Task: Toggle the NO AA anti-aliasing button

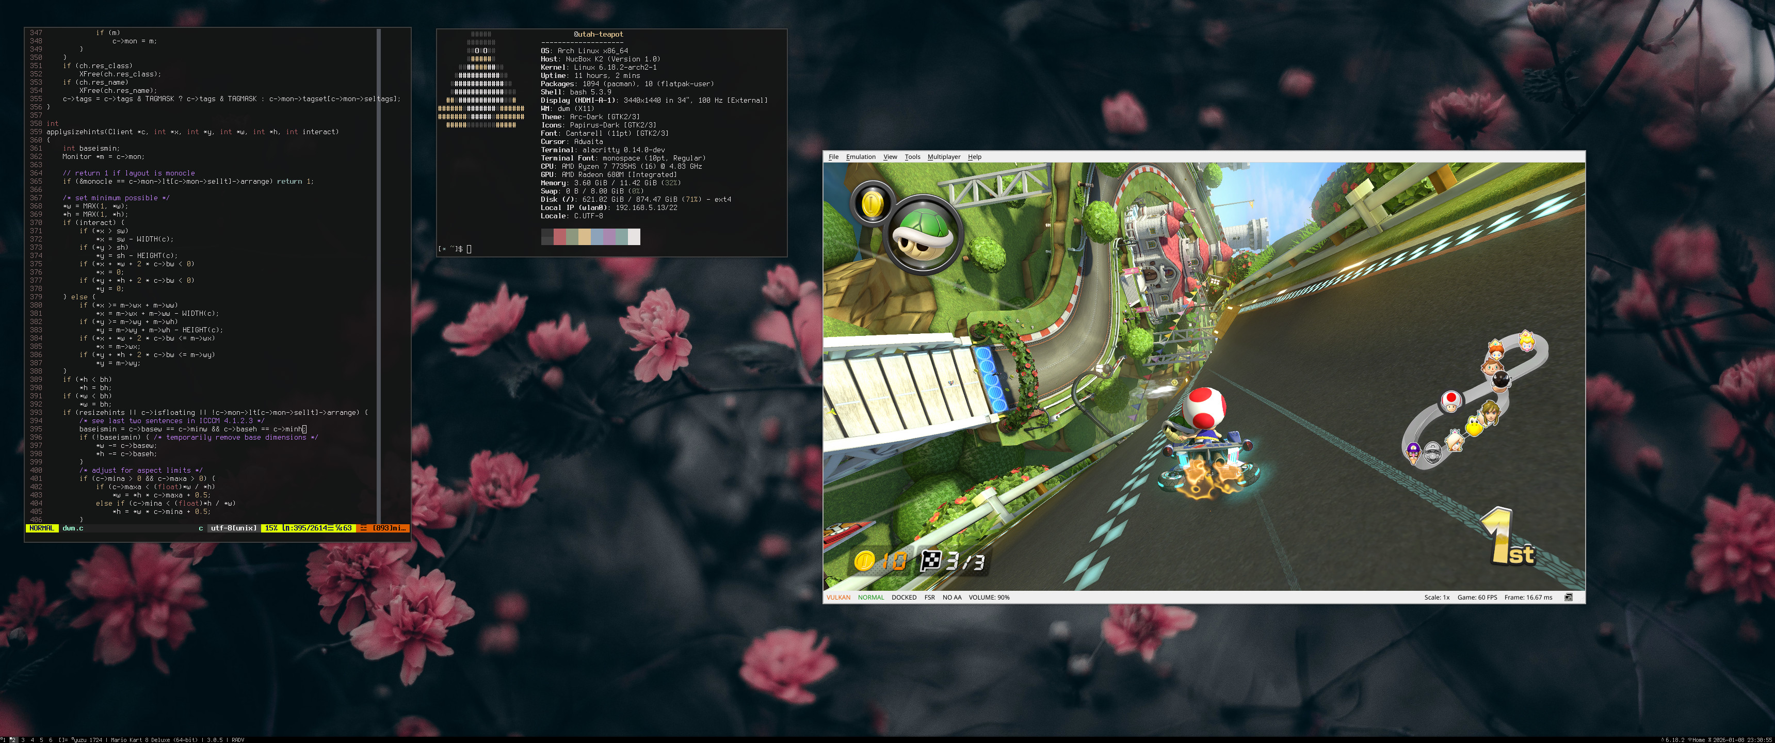Action: pyautogui.click(x=951, y=597)
